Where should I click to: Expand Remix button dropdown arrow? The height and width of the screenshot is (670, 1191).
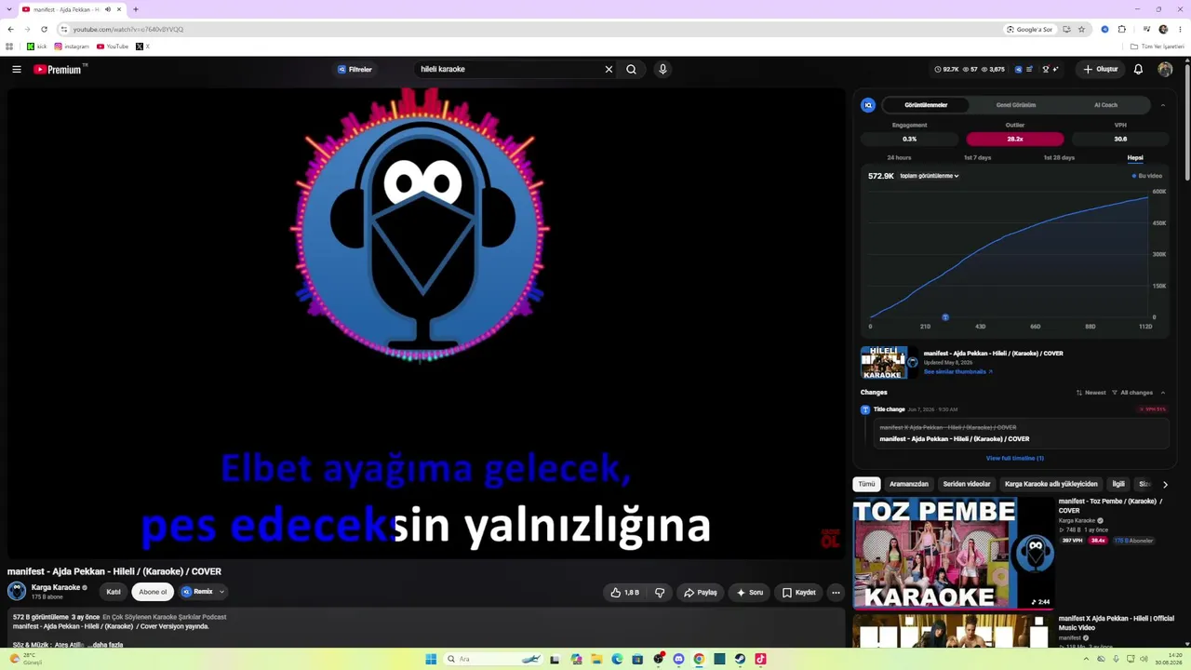click(221, 592)
